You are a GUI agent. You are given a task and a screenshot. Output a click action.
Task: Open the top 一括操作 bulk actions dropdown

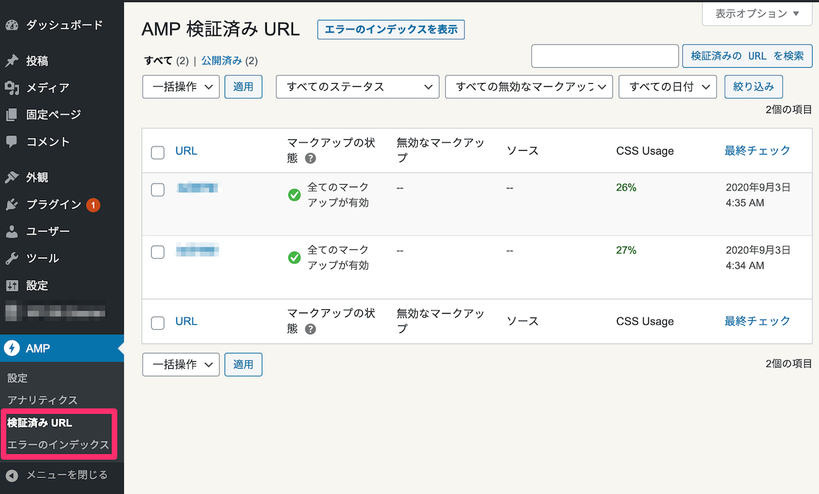181,87
